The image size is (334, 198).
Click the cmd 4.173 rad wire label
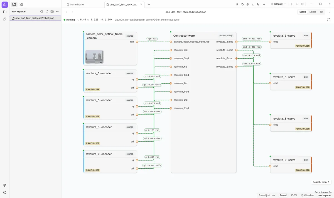tap(252, 55)
